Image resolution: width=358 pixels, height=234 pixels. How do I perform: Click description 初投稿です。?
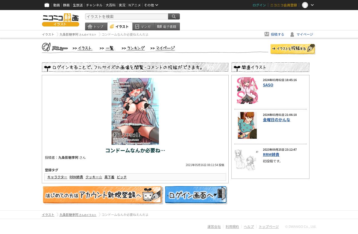(272, 161)
